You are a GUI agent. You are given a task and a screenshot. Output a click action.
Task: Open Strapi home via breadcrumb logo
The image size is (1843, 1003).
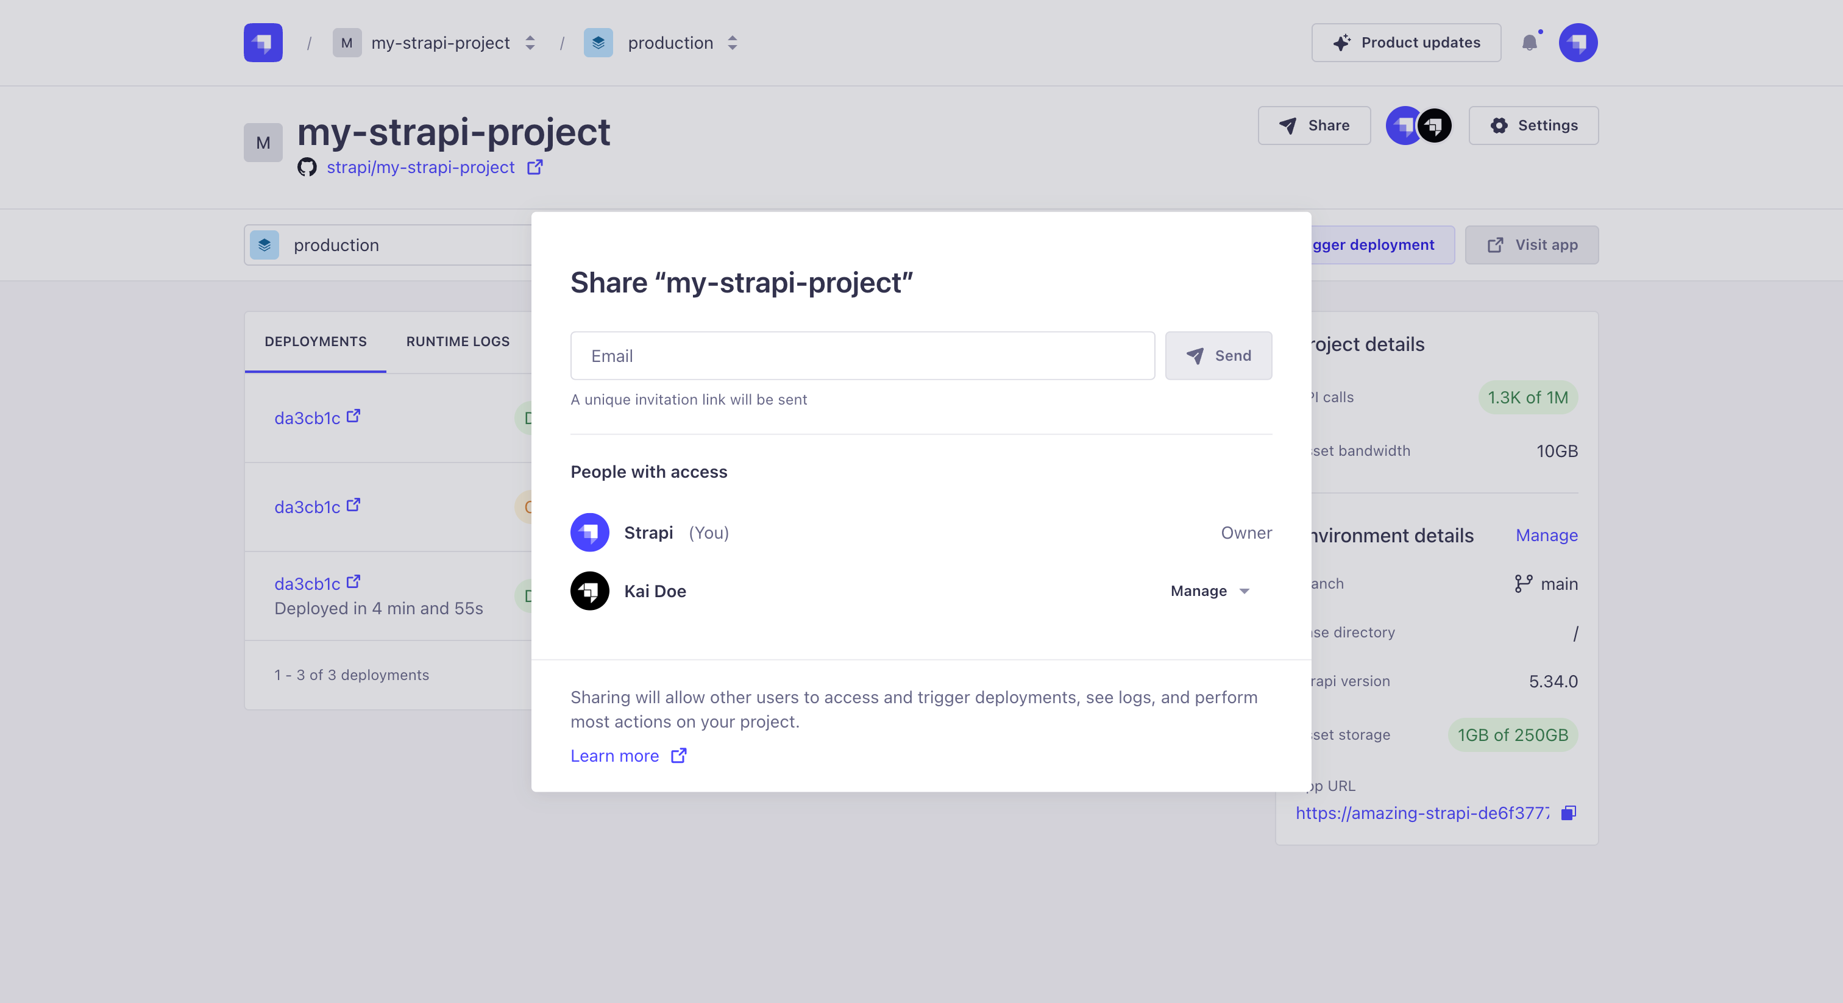click(262, 42)
